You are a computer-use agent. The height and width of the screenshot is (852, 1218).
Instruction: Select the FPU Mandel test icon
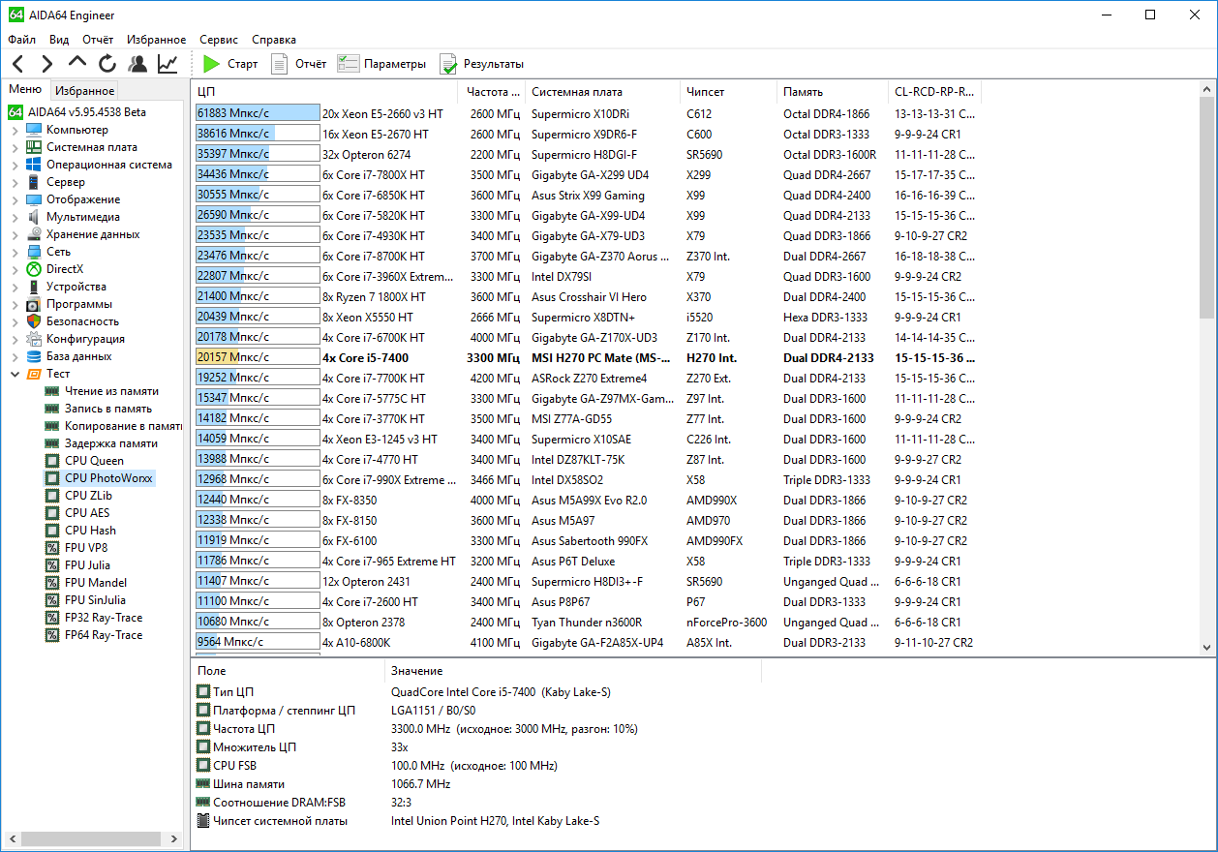pyautogui.click(x=52, y=583)
